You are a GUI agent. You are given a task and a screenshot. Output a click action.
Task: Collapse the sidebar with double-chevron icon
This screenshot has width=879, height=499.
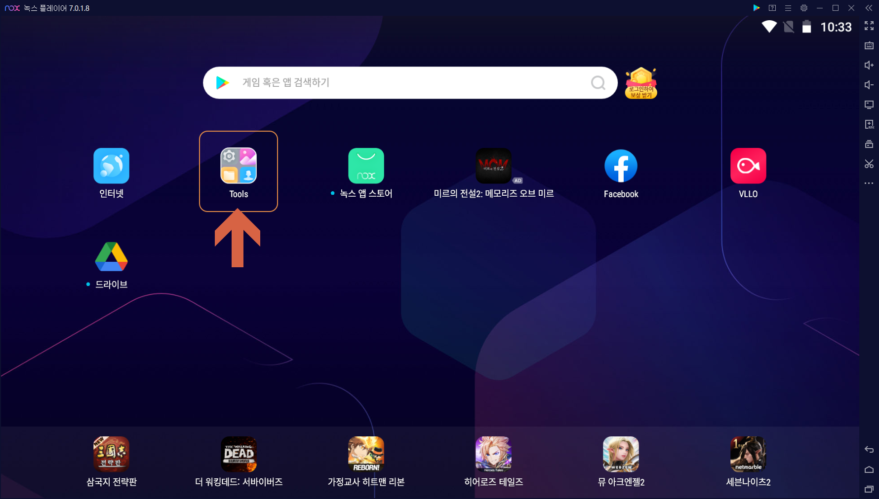[x=869, y=8]
